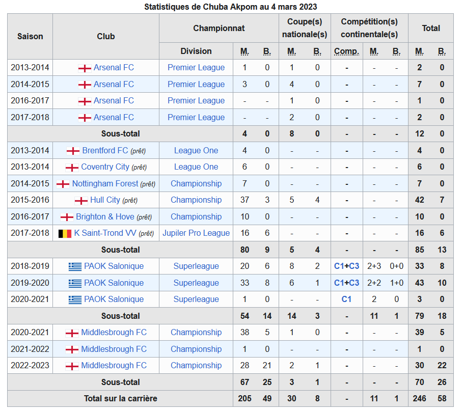The height and width of the screenshot is (411, 463).
Task: Click the England flag beside Brighton & Hove
Action: (67, 217)
